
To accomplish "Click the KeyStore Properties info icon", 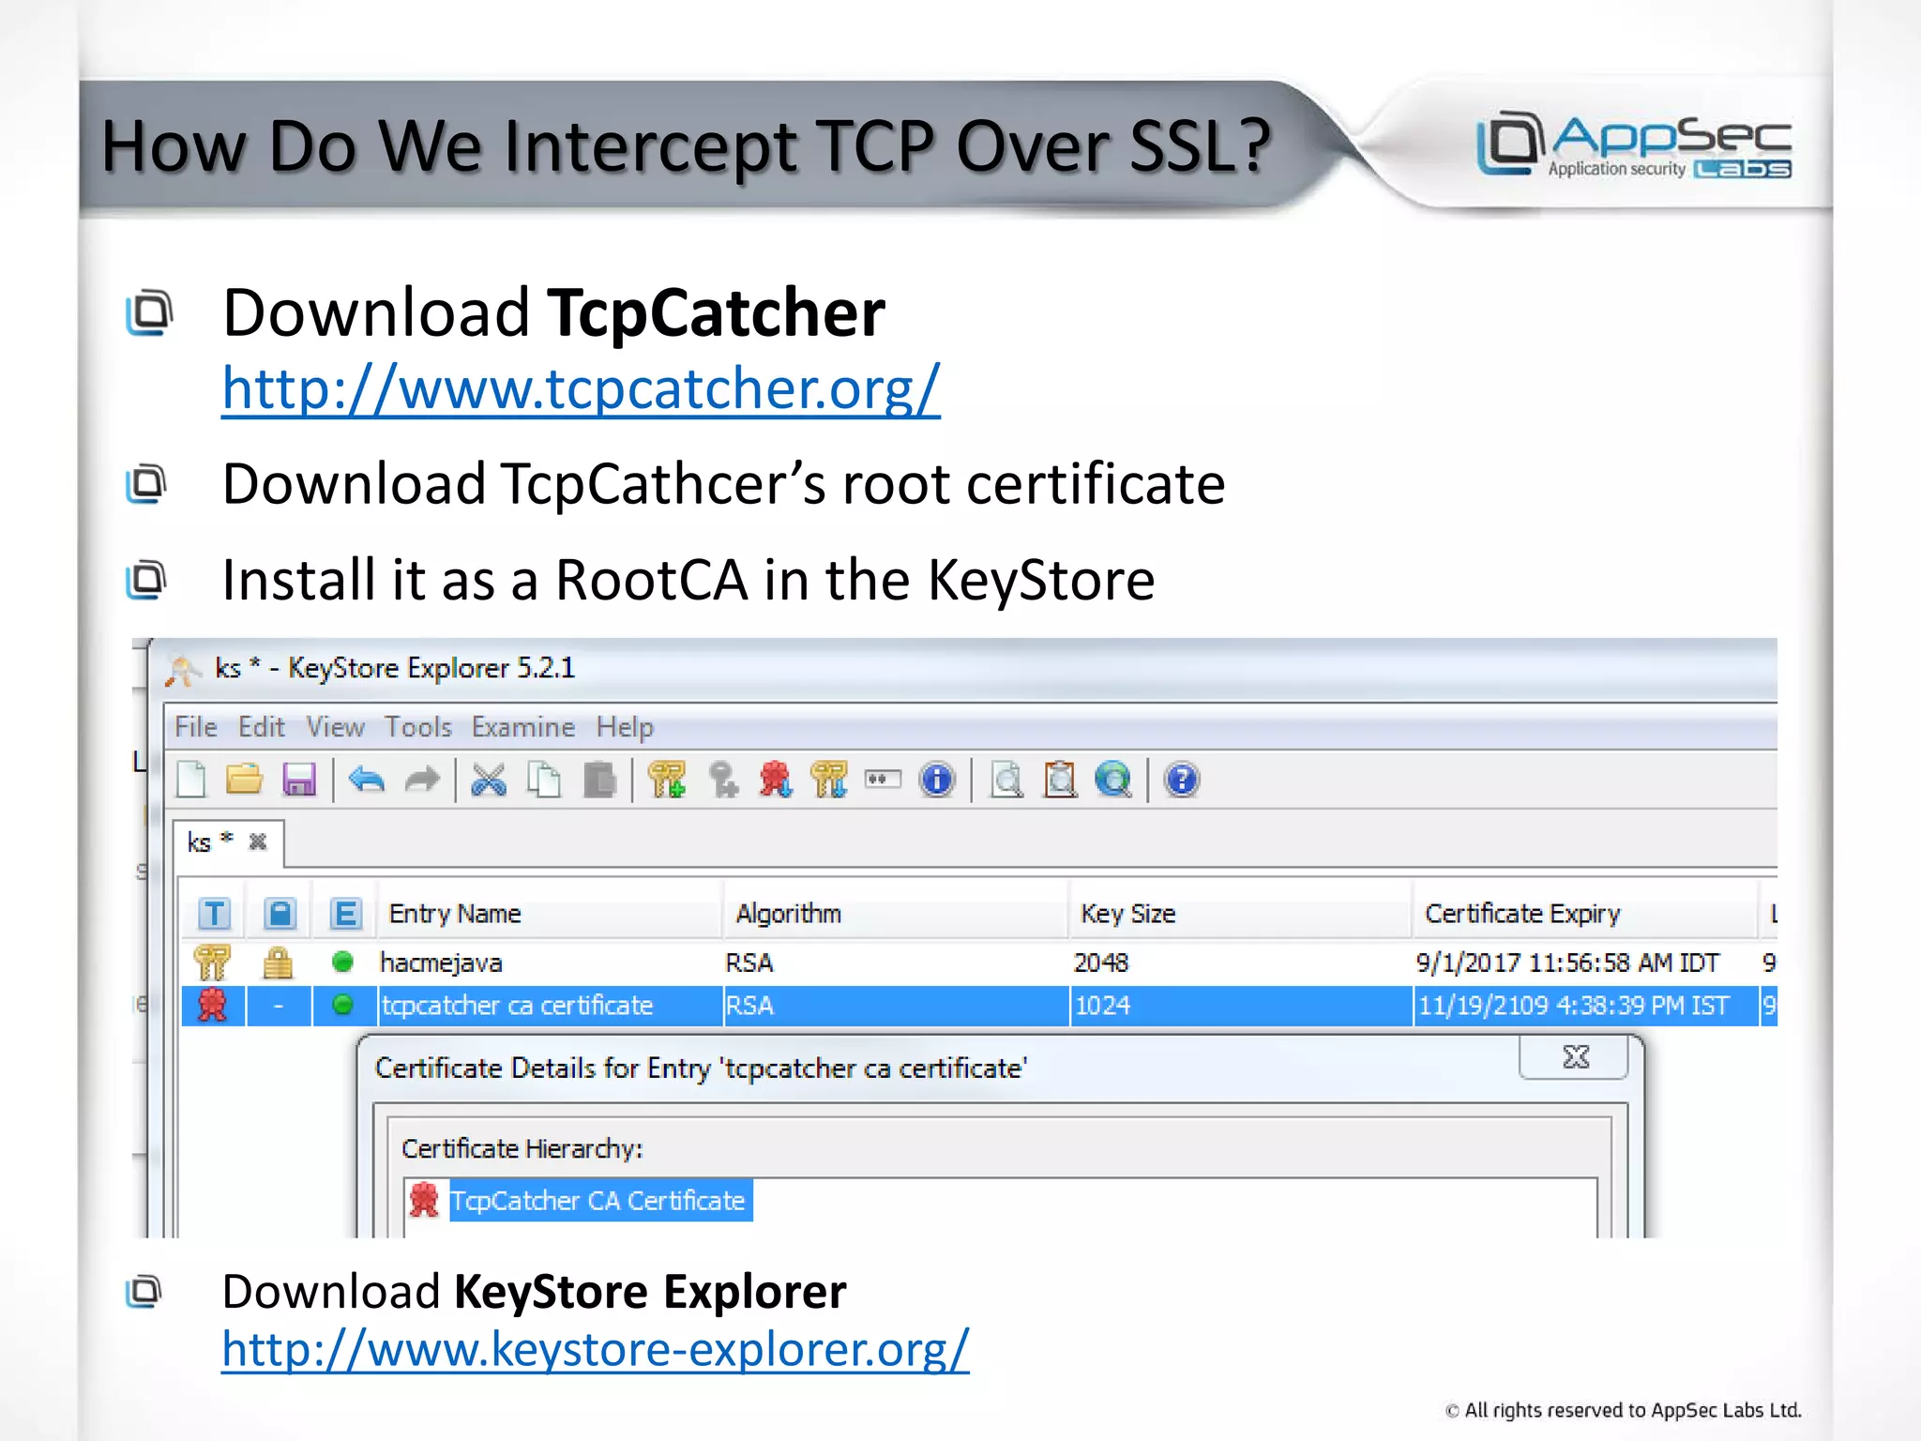I will 937,780.
